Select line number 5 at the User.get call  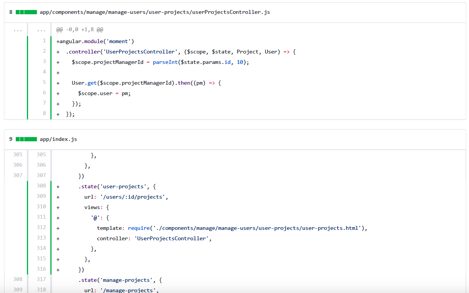pyautogui.click(x=44, y=82)
